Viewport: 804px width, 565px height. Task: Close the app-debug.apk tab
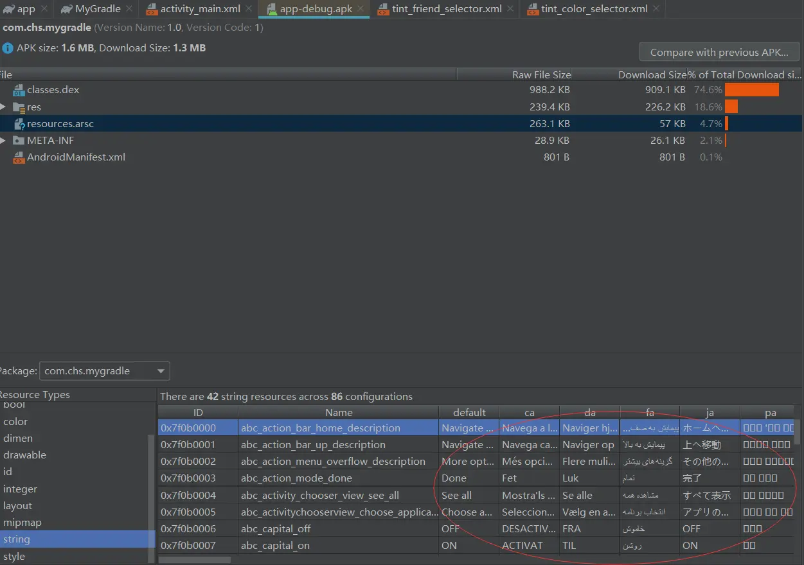click(x=361, y=9)
